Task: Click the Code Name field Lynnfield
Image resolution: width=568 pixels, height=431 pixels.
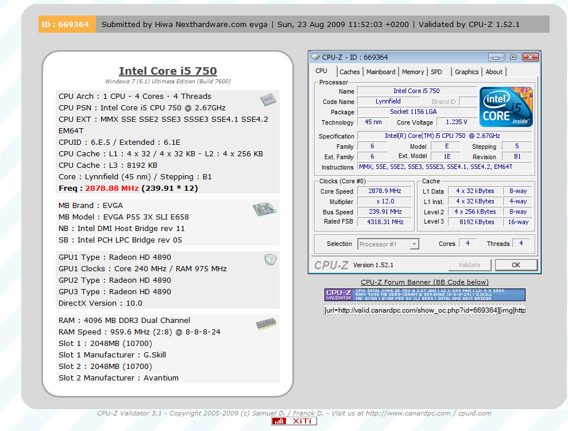Action: point(388,102)
